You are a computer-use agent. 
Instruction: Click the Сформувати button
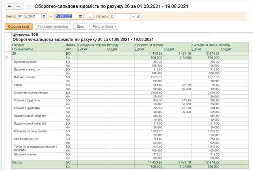point(19,26)
